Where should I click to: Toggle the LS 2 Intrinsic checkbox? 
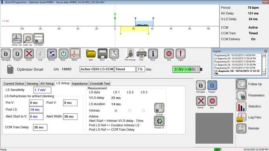(129, 110)
